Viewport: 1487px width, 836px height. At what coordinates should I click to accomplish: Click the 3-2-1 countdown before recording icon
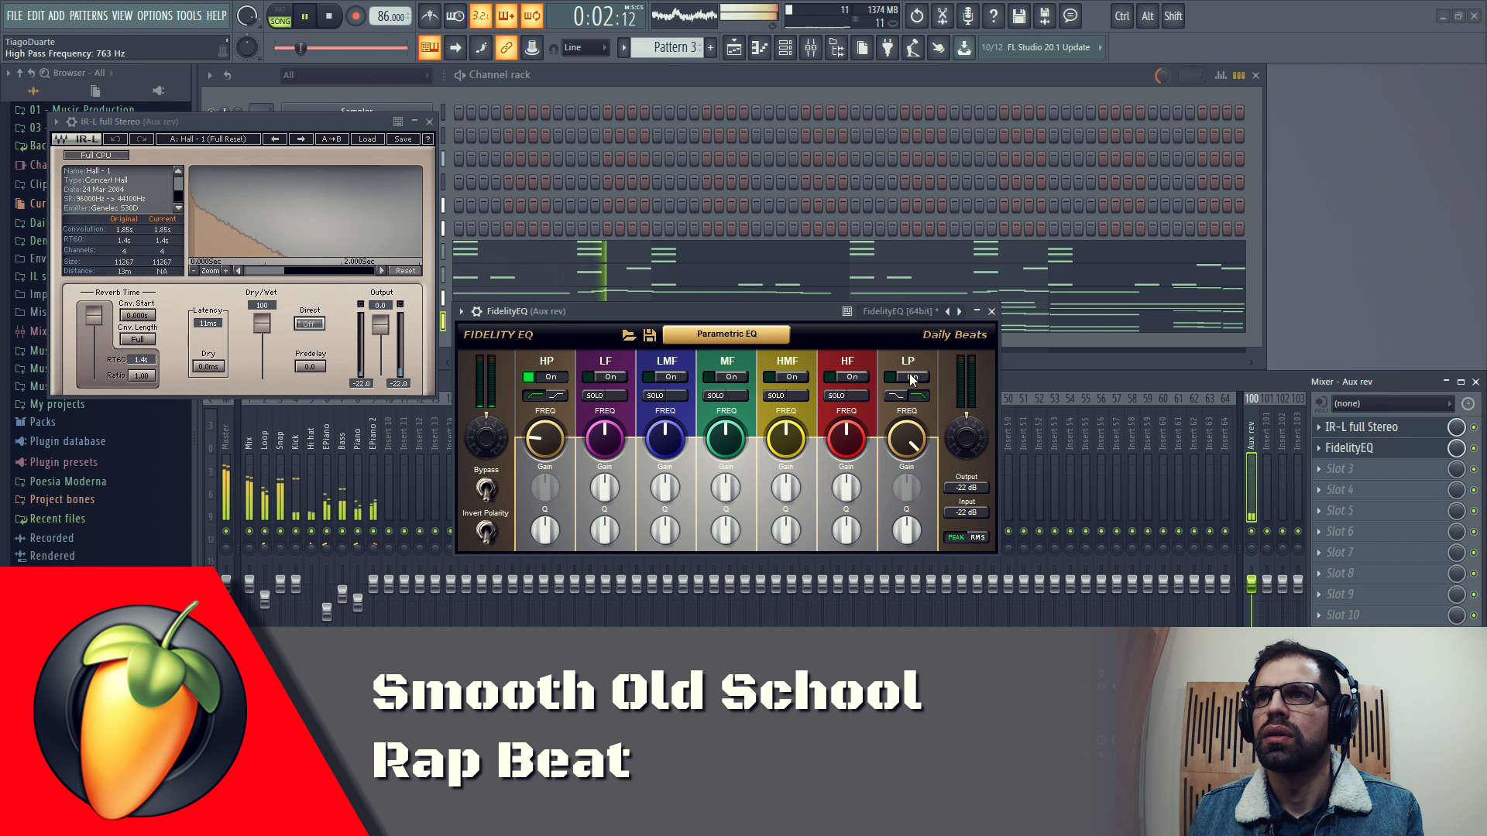[481, 15]
